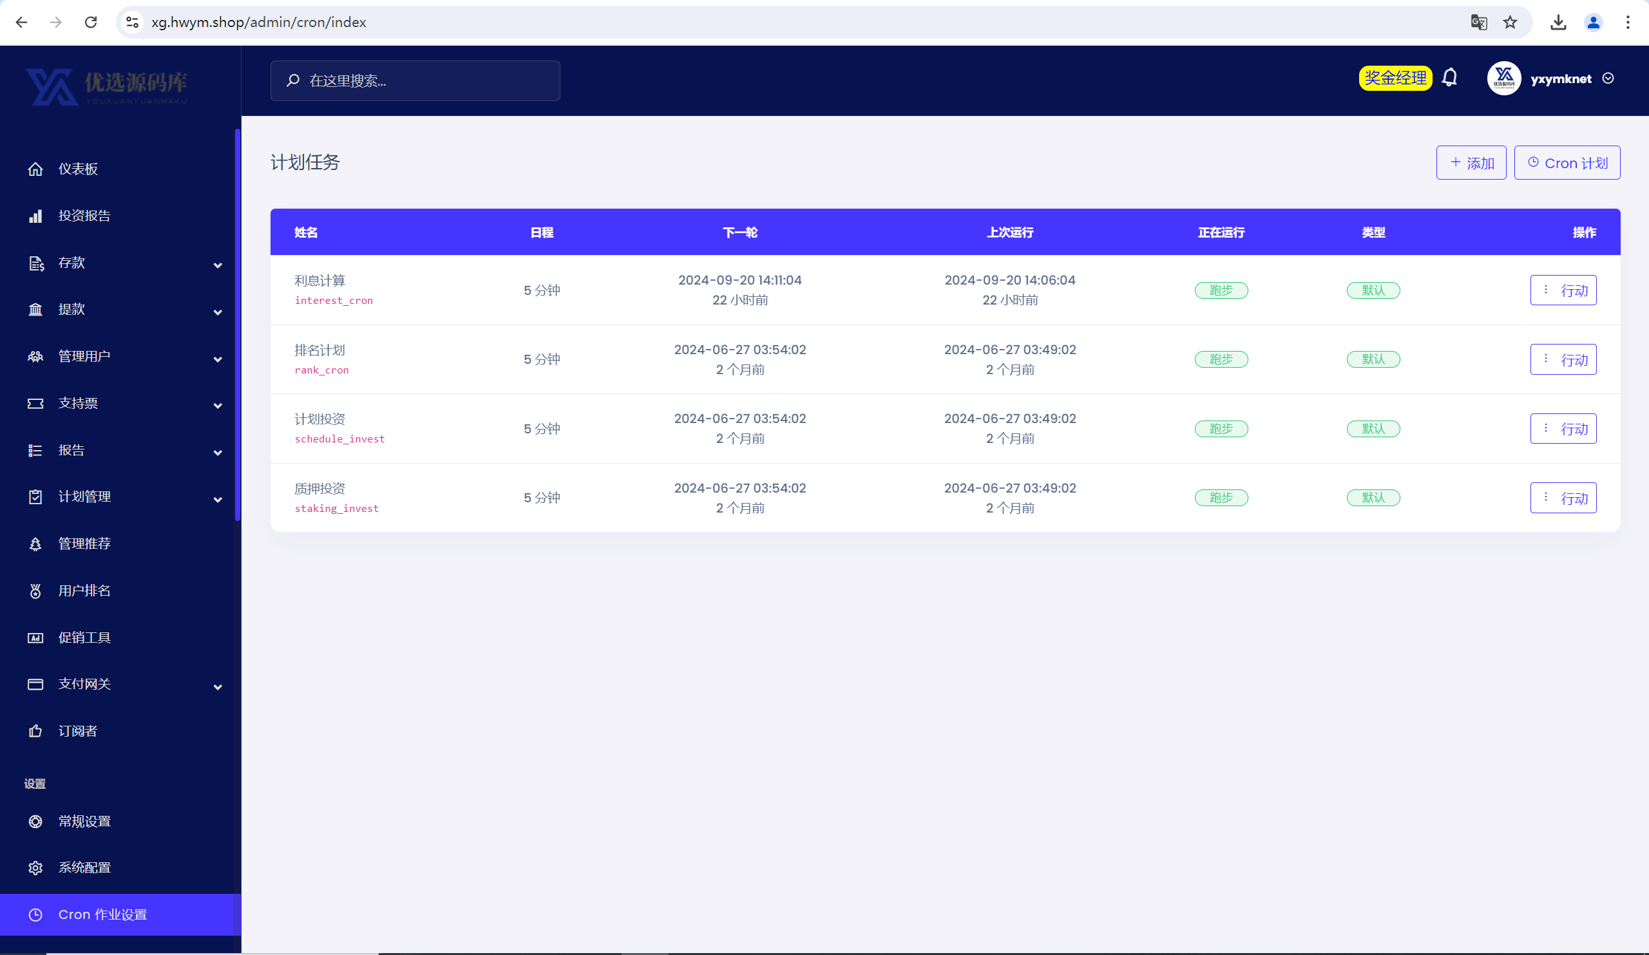Open the browser downloads icon
The height and width of the screenshot is (955, 1649).
point(1558,23)
